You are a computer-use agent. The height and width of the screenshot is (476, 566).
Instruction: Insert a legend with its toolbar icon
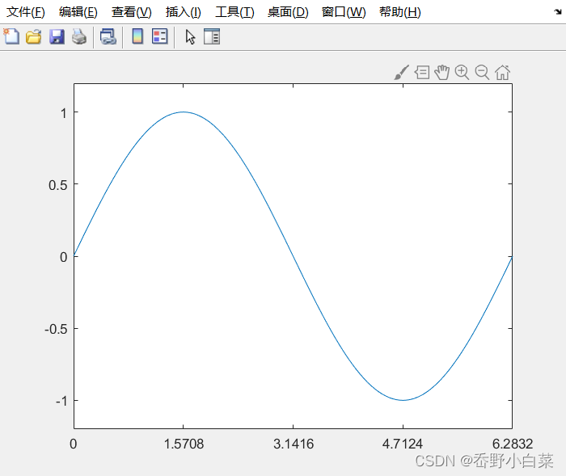point(159,36)
